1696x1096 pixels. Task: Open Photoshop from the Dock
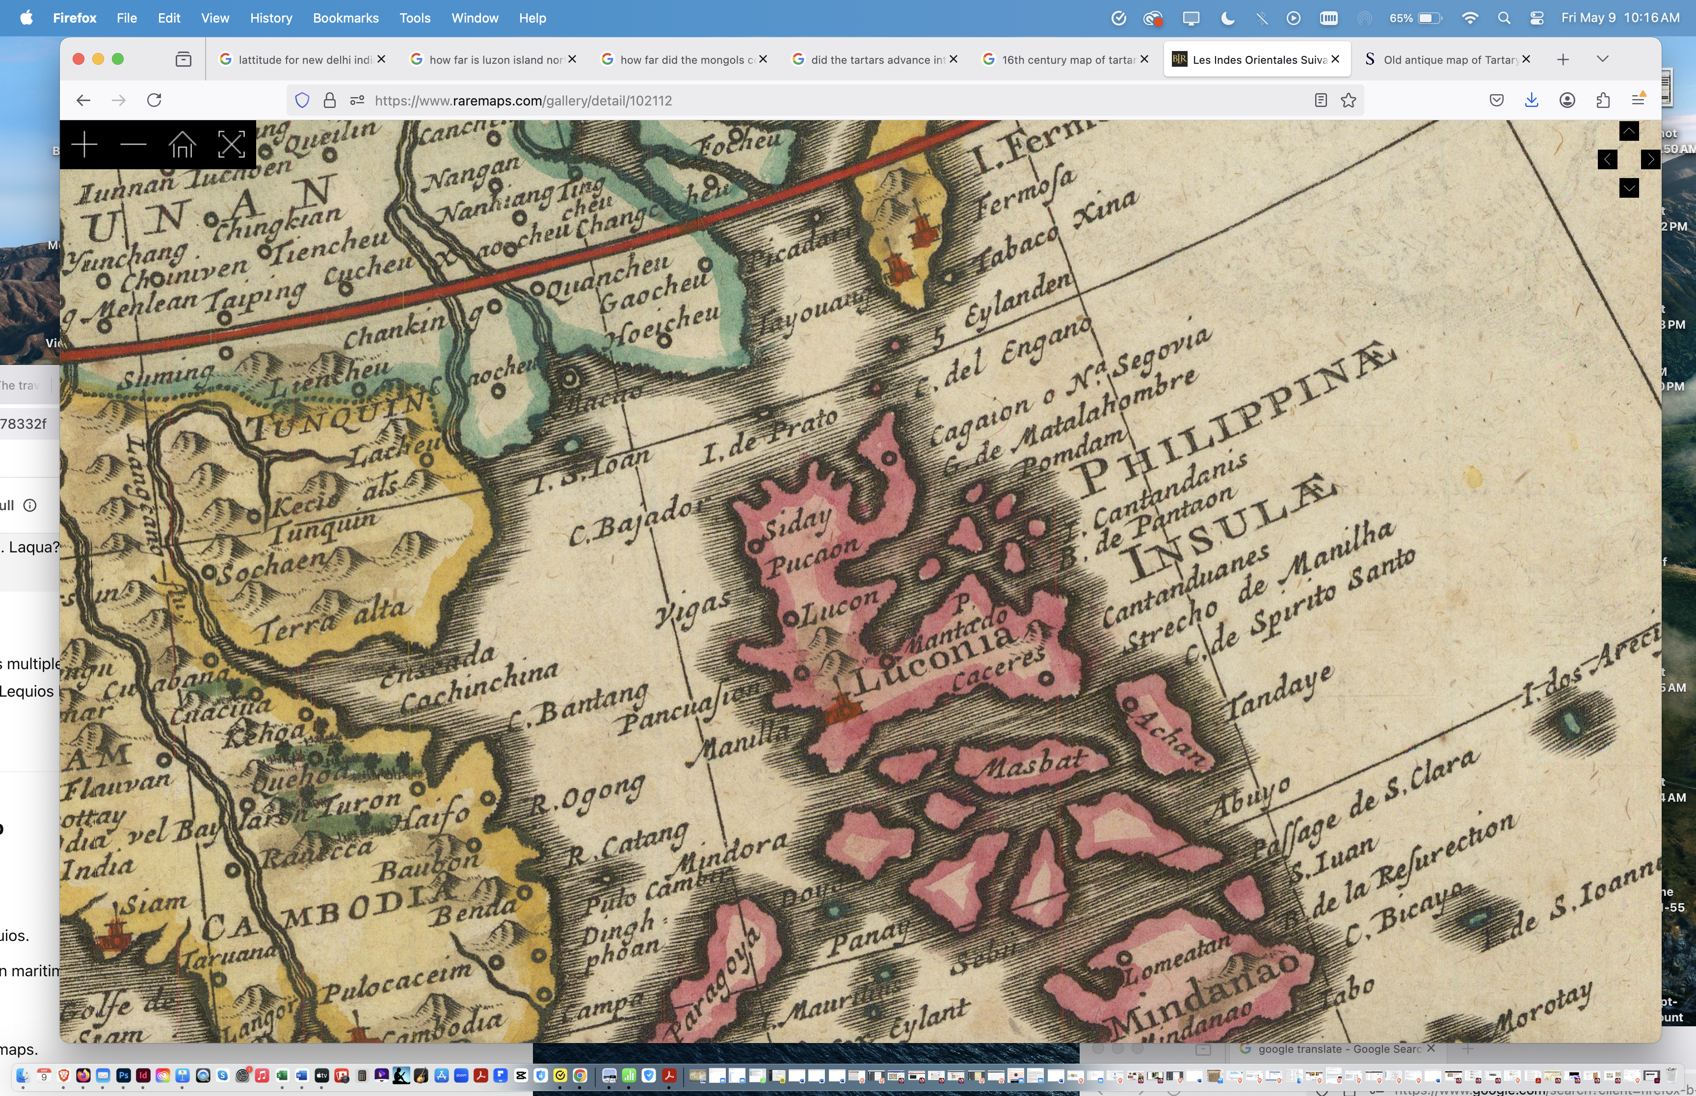tap(123, 1075)
